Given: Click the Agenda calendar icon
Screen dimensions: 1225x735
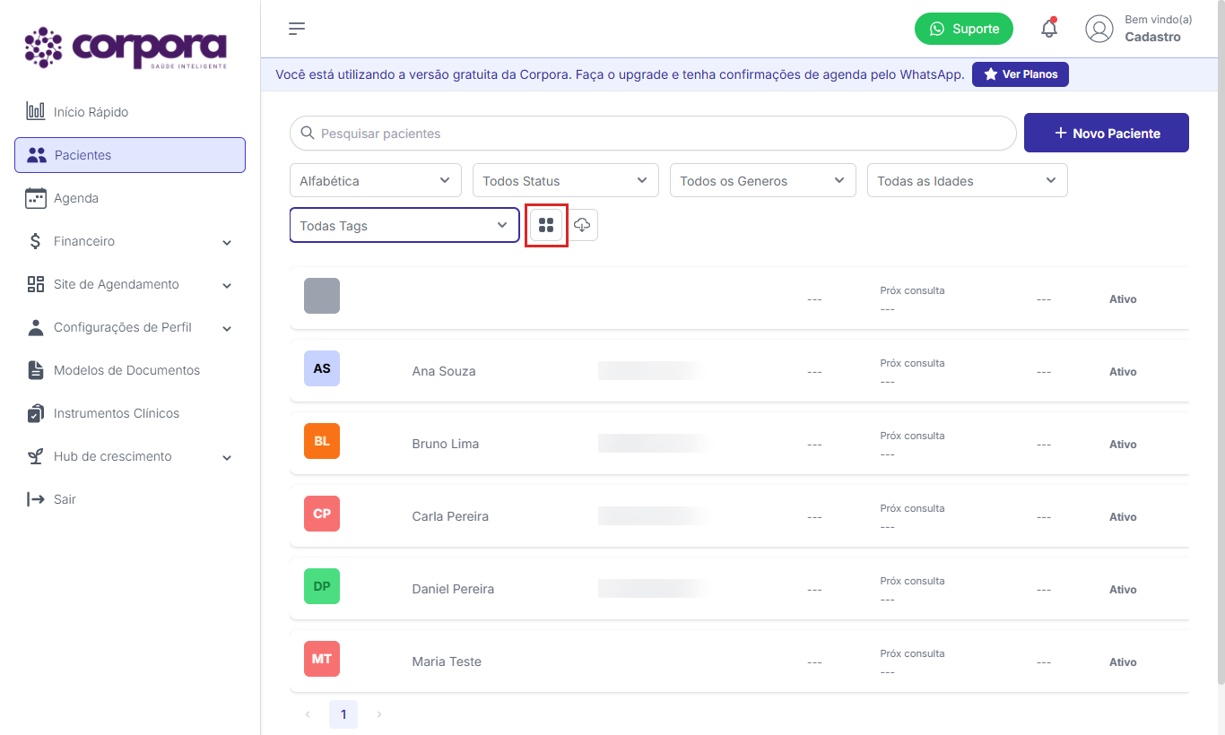Looking at the screenshot, I should point(36,198).
